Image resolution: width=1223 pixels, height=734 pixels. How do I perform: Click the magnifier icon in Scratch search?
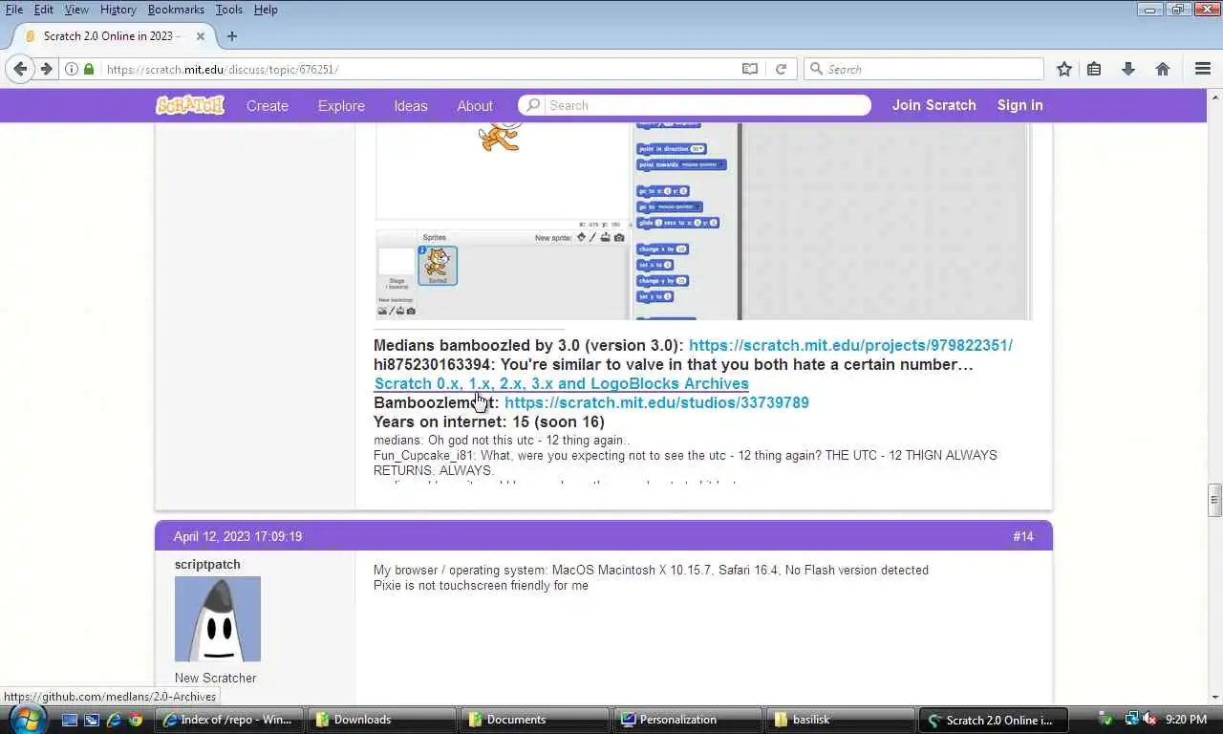coord(533,105)
